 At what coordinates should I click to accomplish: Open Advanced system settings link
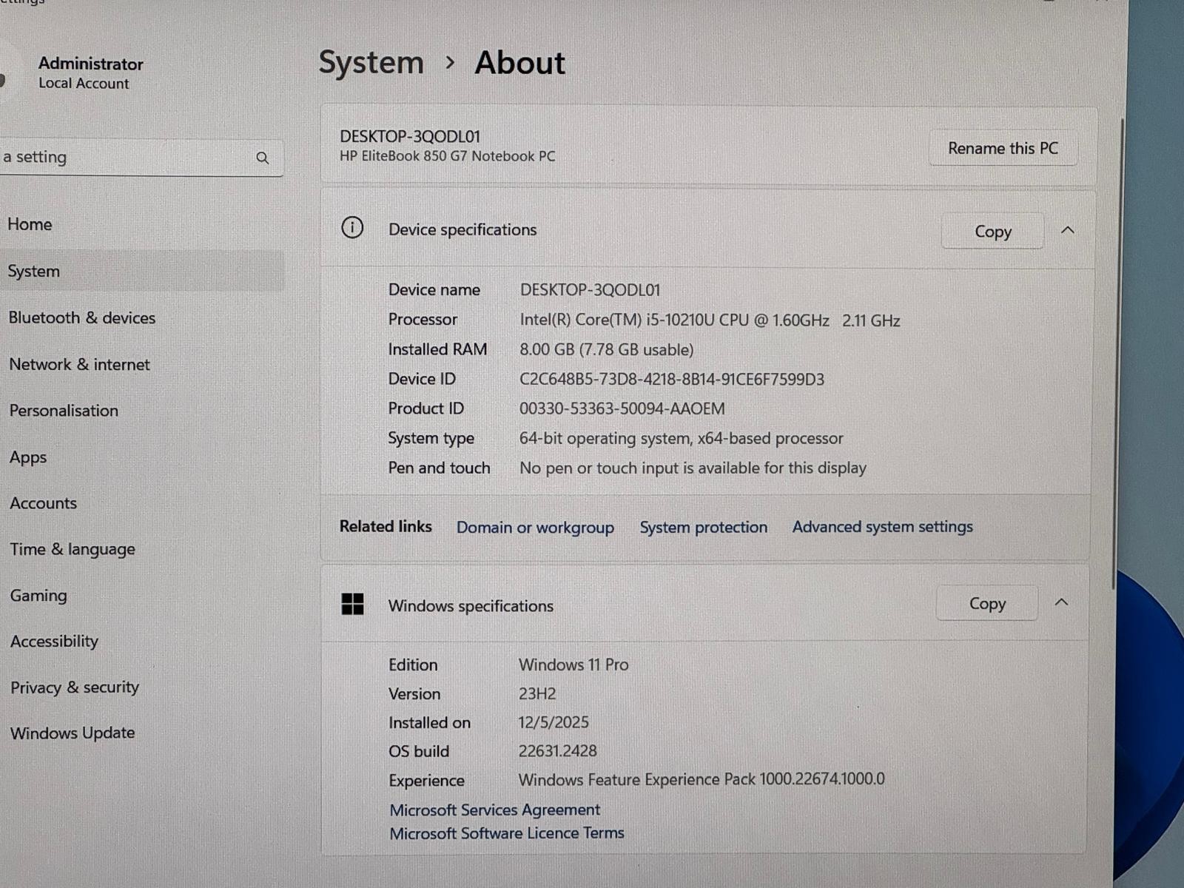point(882,527)
